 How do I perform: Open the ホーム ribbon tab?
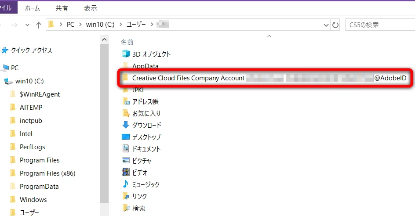pyautogui.click(x=32, y=8)
